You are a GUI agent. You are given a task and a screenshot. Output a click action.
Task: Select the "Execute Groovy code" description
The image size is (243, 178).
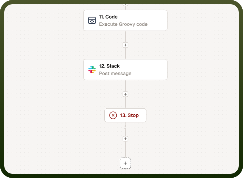click(x=123, y=24)
